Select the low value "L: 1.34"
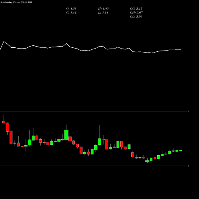The width and height of the screenshot is (199, 199). coord(103,13)
